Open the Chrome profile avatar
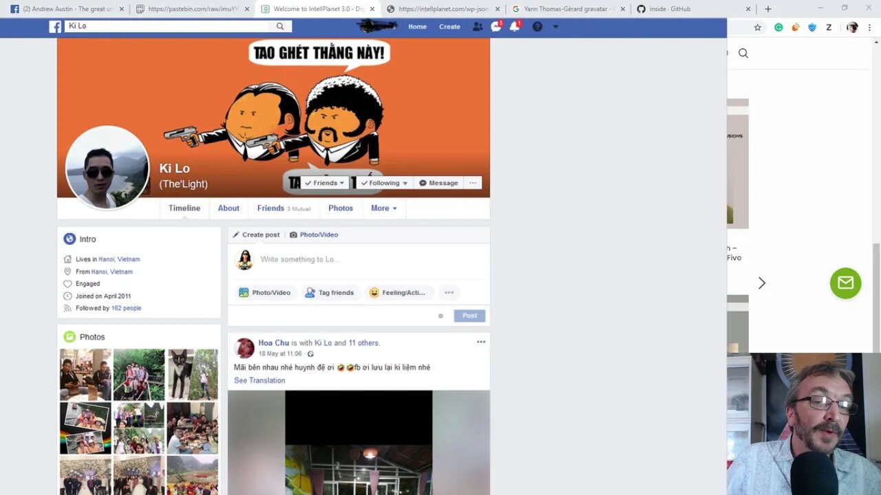 852,27
